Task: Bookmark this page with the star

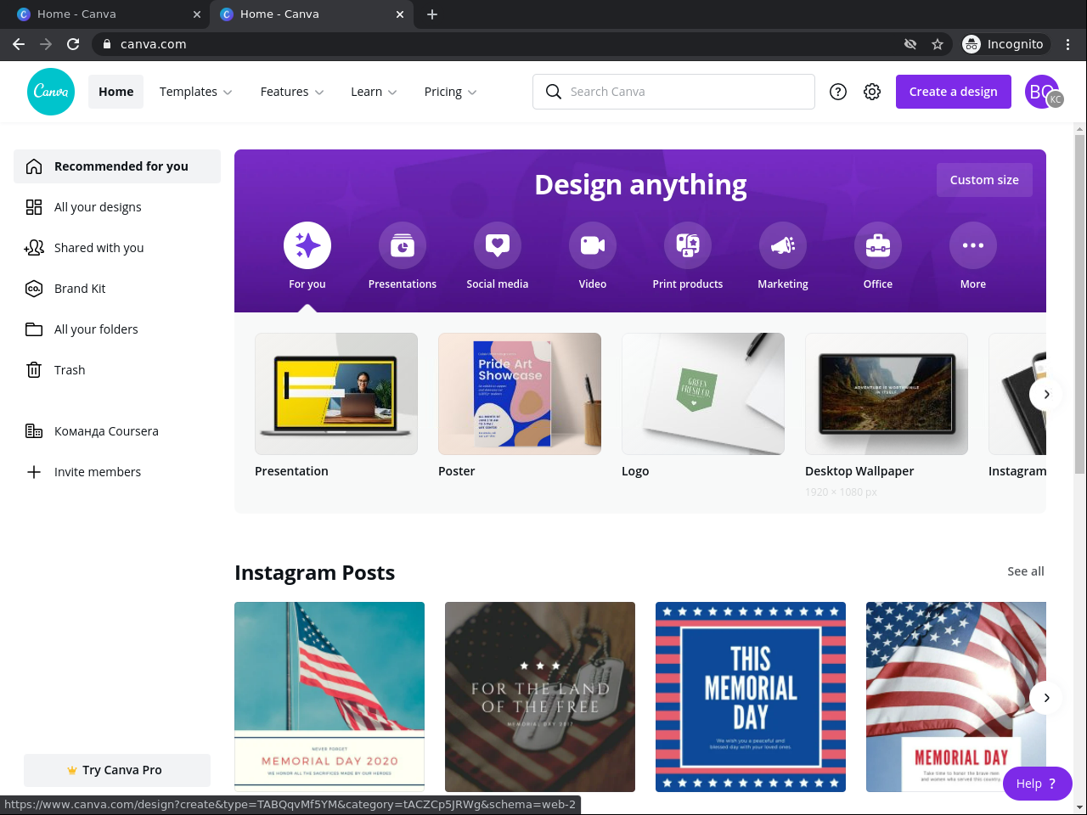Action: point(938,44)
